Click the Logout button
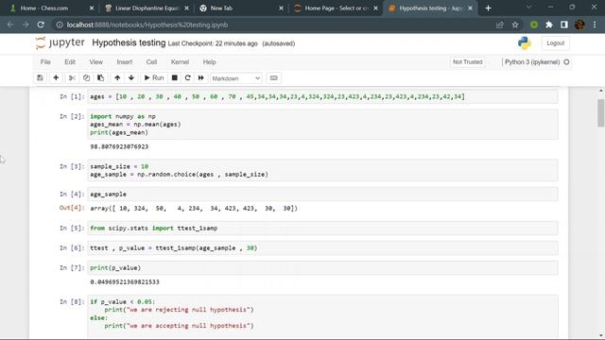 point(555,43)
